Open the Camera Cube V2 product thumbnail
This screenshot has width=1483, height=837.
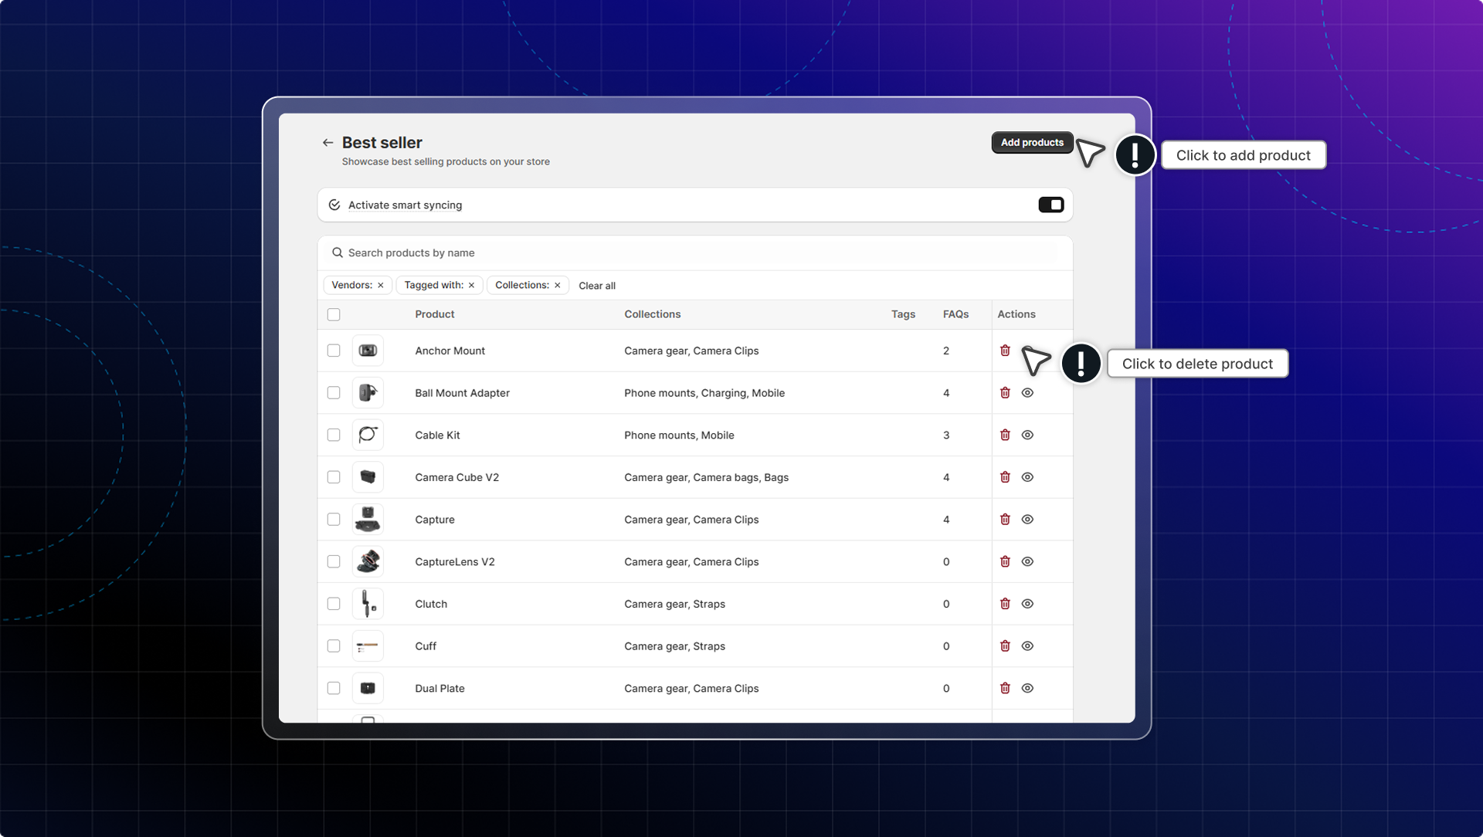[x=368, y=477]
